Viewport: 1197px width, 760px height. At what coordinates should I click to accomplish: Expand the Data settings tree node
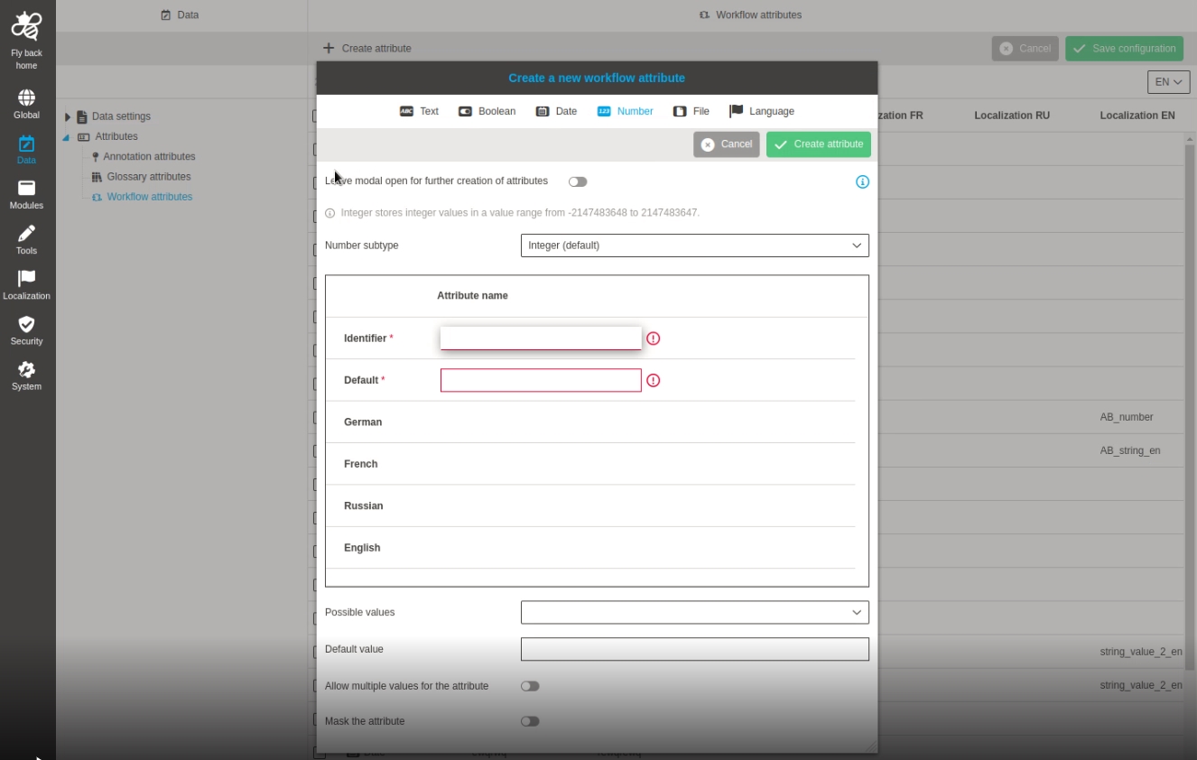[68, 116]
